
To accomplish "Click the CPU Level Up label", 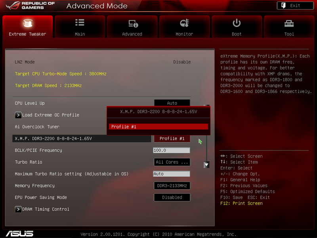I will [x=30, y=103].
